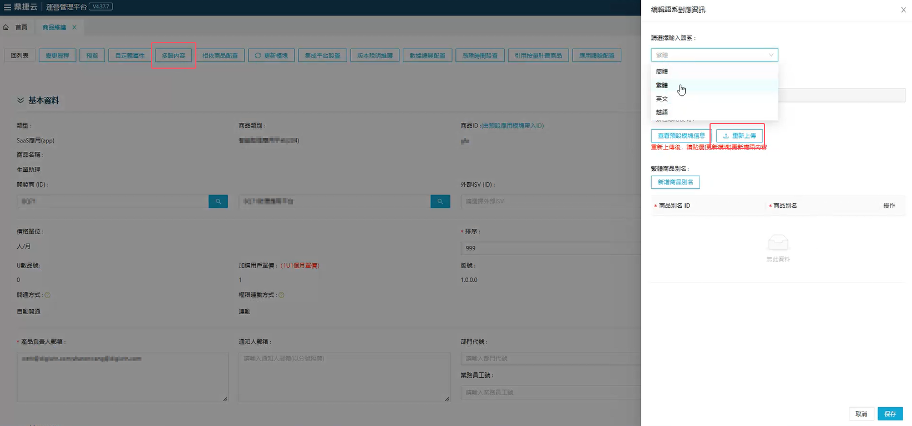Click 查看預設模塊信息 button
The image size is (912, 426).
click(x=681, y=136)
